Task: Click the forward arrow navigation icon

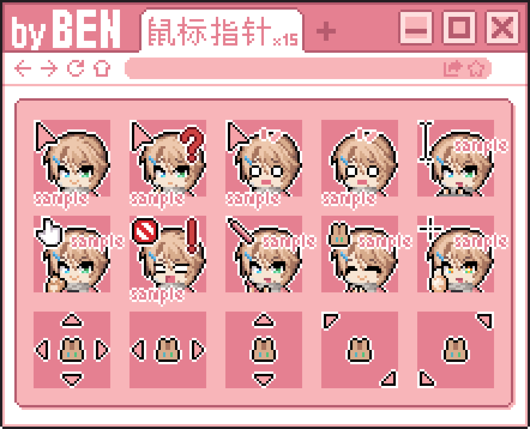Action: (49, 69)
